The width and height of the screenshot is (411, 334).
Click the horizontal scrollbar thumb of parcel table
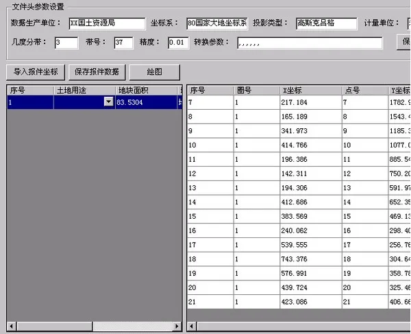tap(55, 326)
